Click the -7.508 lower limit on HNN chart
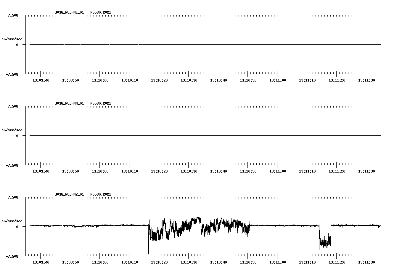This screenshot has width=402, height=273. (12, 165)
